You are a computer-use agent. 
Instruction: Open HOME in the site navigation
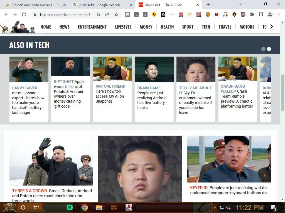pyautogui.click(x=46, y=27)
